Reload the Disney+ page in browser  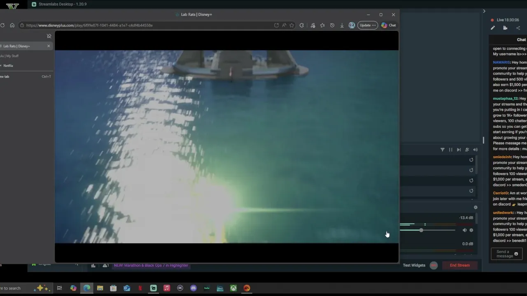click(2, 25)
